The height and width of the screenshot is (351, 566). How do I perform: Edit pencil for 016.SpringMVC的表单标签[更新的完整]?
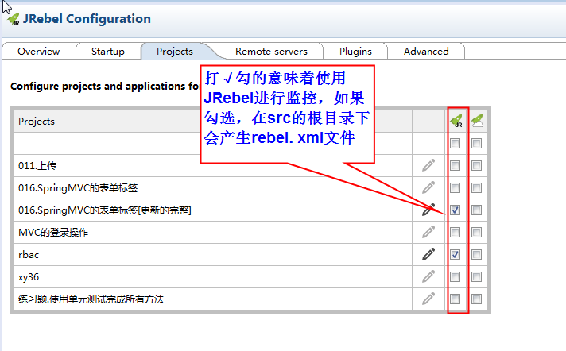(x=428, y=210)
